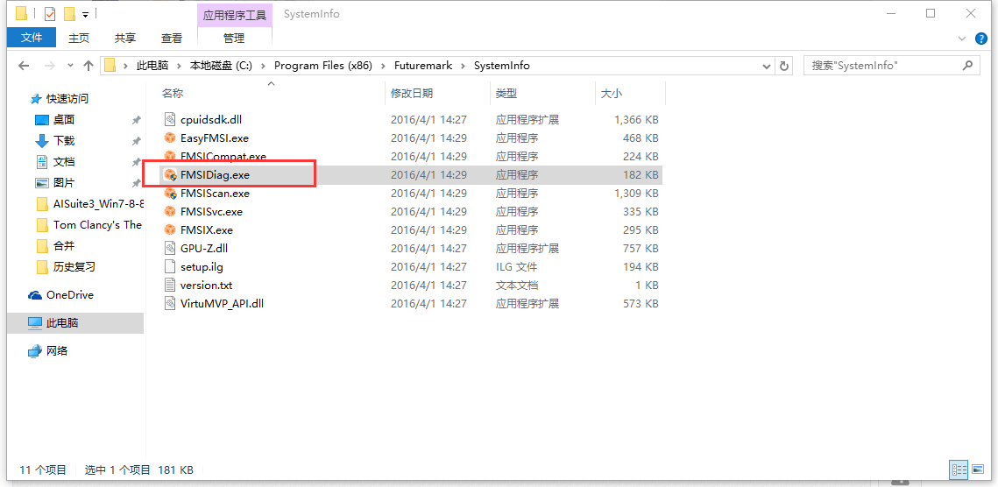Open the 共享 ribbon tab

click(x=125, y=39)
